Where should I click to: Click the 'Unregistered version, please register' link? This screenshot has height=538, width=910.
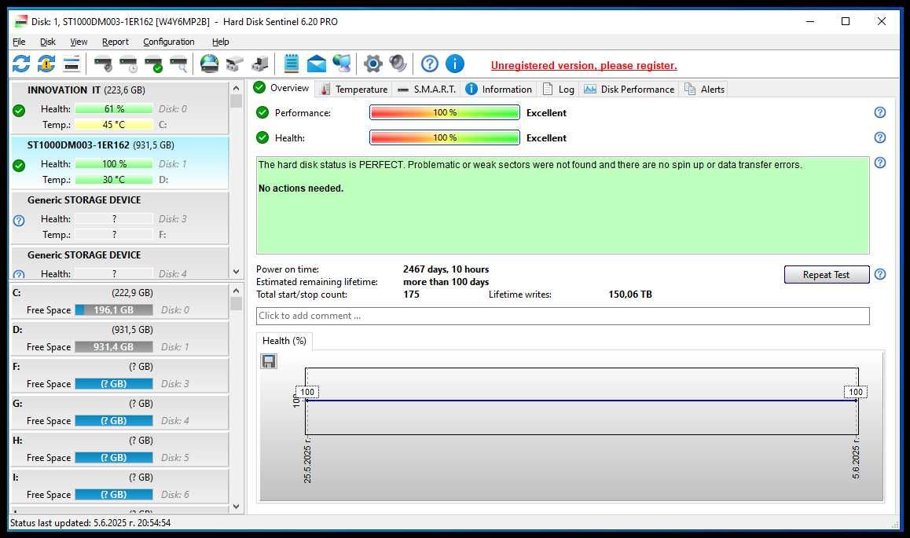pos(584,65)
